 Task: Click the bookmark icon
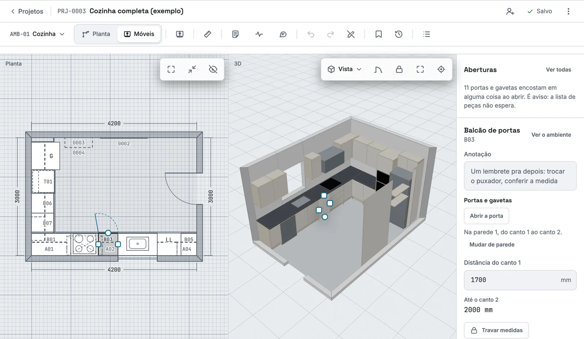(x=379, y=34)
